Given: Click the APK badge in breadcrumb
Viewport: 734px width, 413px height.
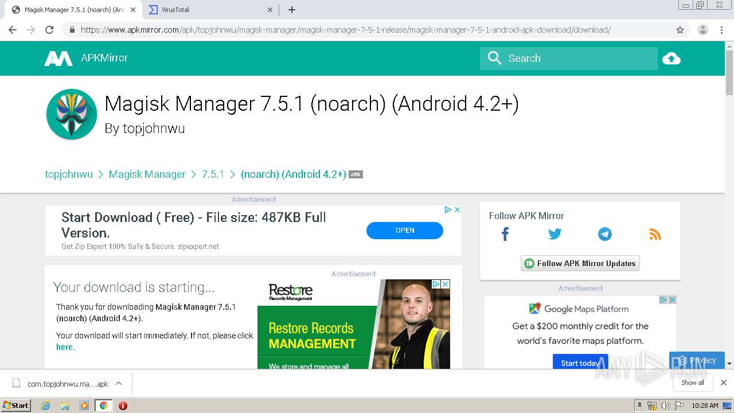Looking at the screenshot, I should tap(356, 174).
